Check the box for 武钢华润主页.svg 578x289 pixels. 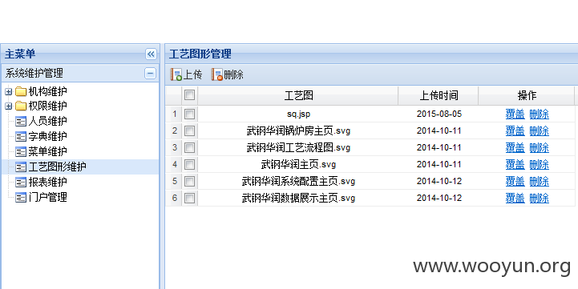[x=189, y=164]
